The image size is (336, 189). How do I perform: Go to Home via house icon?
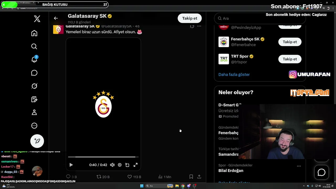[34, 33]
